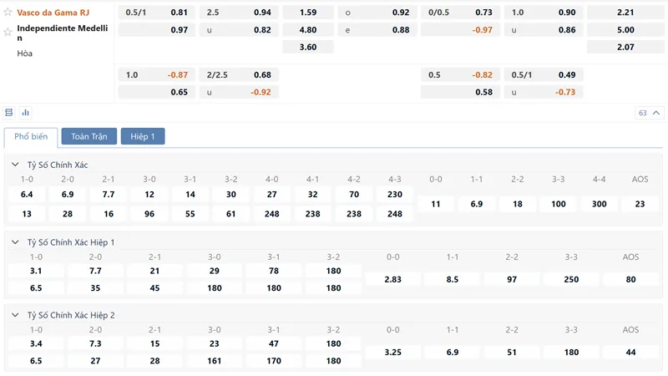The width and height of the screenshot is (668, 376).
Task: Select Hiệp 1 1-1 odds 8.5
Action: click(453, 279)
